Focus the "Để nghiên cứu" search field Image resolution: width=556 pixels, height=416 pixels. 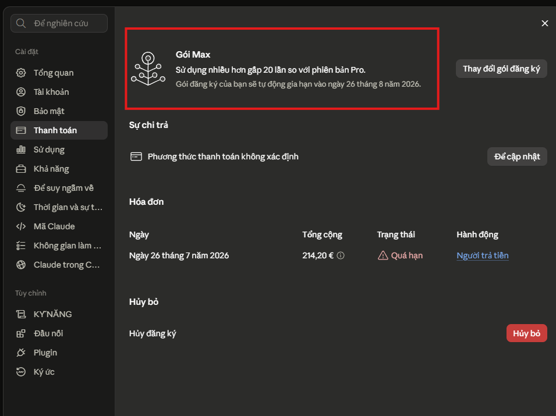click(59, 23)
